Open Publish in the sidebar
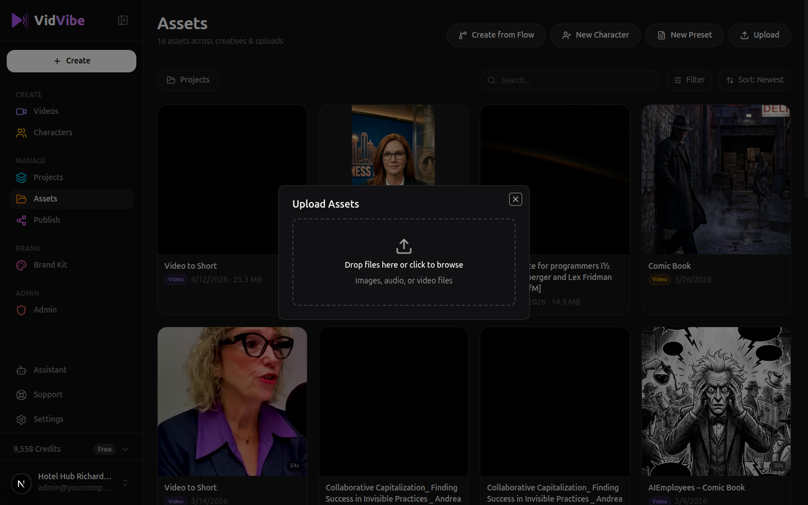Screen dimensions: 808x505 point(71,220)
